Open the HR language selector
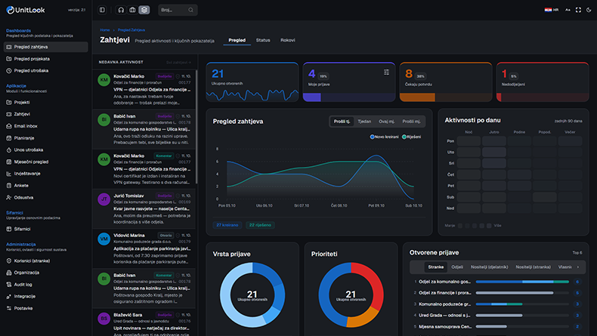Viewport: 597px width, 336px height. tap(552, 10)
